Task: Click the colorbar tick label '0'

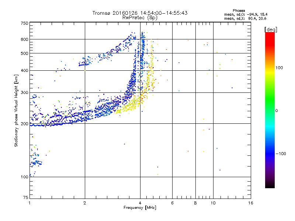Action: coord(277,111)
